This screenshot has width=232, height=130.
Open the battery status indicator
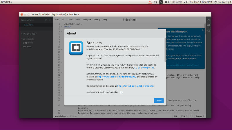[173, 2]
